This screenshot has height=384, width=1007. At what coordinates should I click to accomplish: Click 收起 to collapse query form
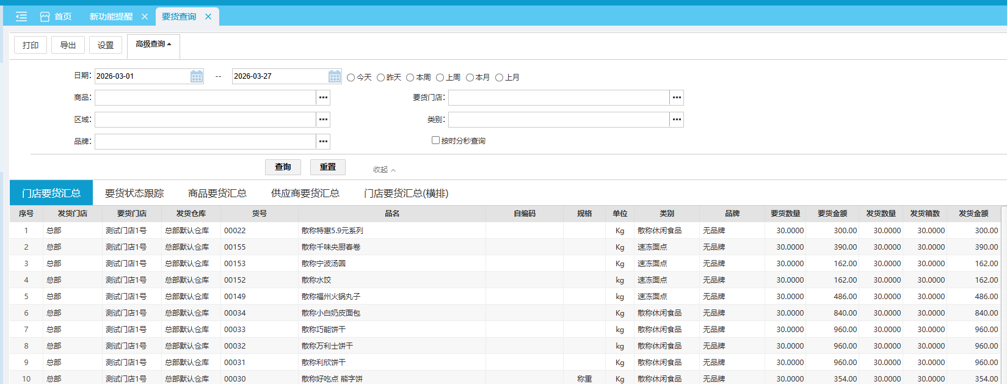[384, 170]
